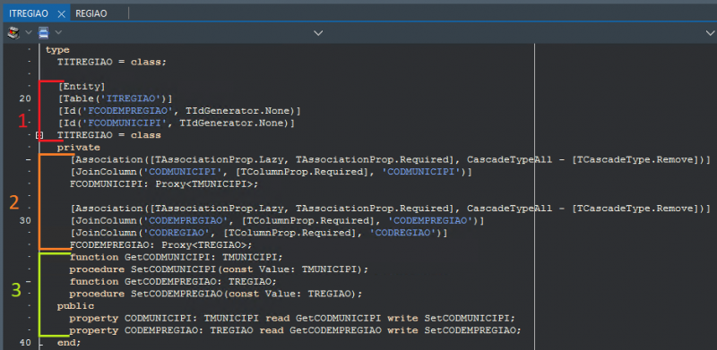Open the dropdown beside the first toolbar icon
Viewport: 717px width, 350px height.
28,32
